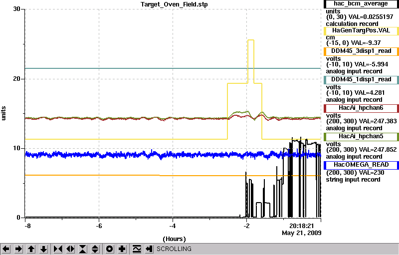Click the Target_Oven_Field.stp graph title

pos(174,4)
